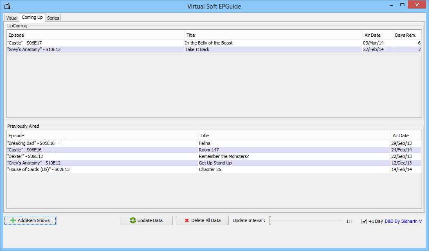
Task: Click the 29/Sep/13 air date
Action: coord(401,143)
